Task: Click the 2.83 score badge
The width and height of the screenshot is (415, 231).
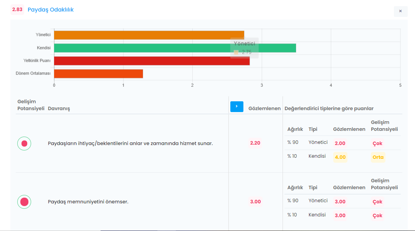Action: (x=17, y=10)
